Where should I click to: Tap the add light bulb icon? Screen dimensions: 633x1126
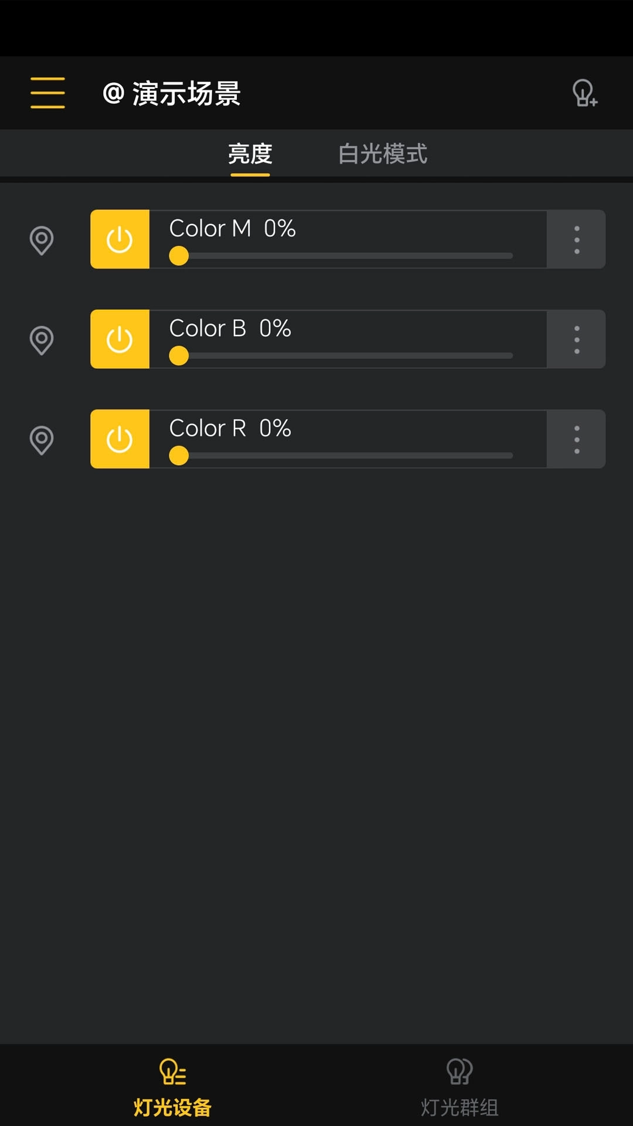[584, 93]
